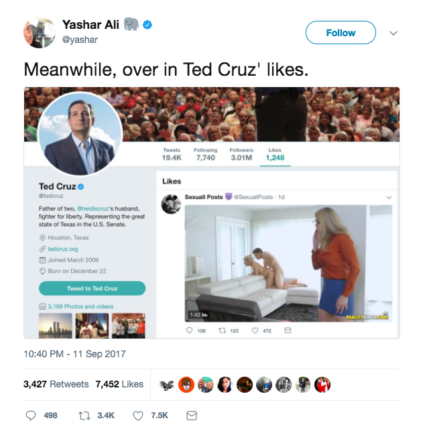Open the orange cartoon face liker avatar

coord(186,385)
